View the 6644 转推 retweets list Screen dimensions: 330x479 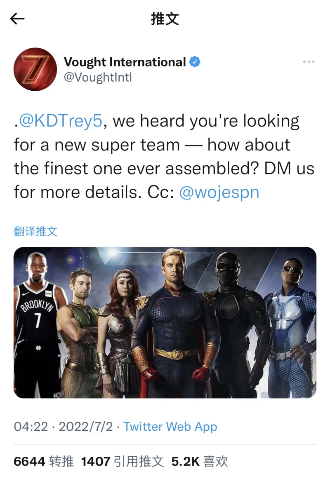[x=44, y=461]
